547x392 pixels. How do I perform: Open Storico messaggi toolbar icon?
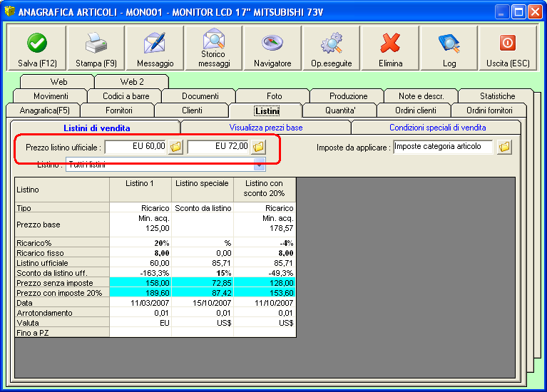[x=214, y=39]
